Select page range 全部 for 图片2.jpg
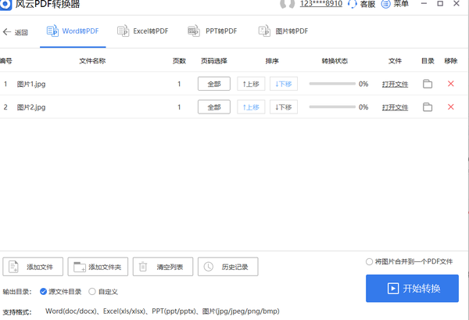Screen dimensions: 469x320 pyautogui.click(x=214, y=107)
